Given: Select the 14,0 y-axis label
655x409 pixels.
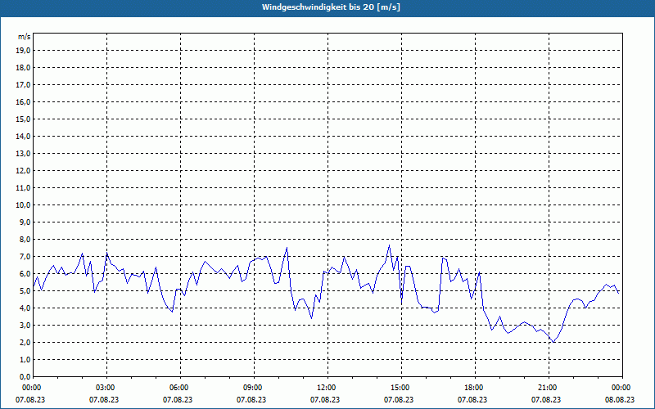Looking at the screenshot, I should 24,137.
